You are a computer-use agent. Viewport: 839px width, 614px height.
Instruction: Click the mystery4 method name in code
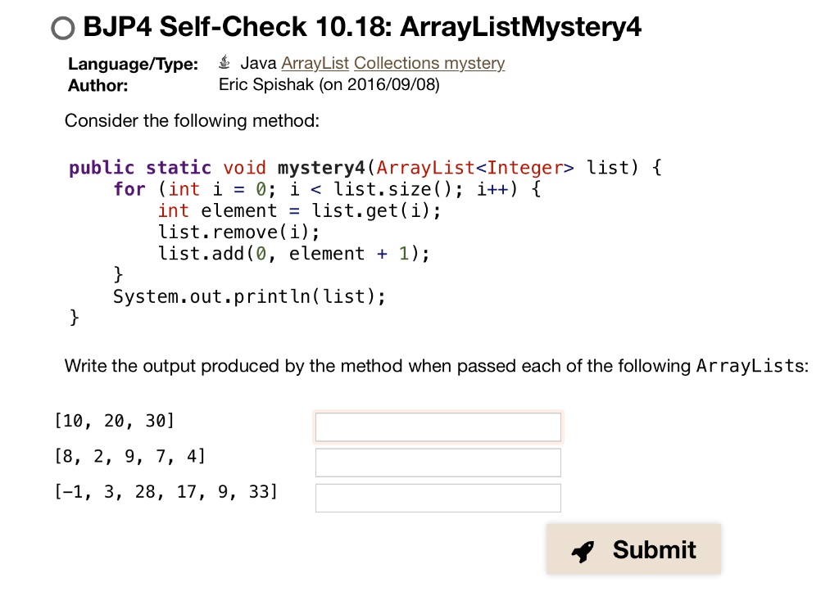tap(320, 169)
